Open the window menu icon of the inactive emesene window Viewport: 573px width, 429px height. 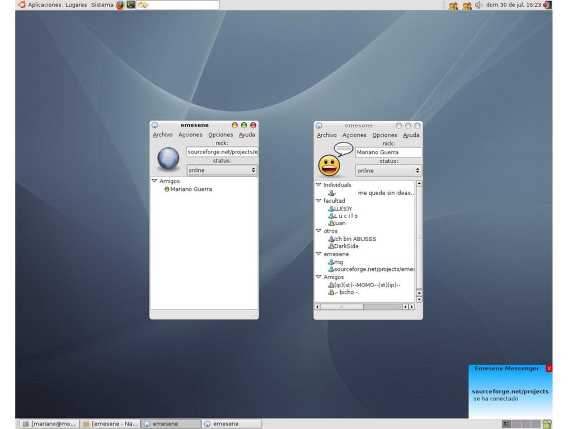pos(319,126)
